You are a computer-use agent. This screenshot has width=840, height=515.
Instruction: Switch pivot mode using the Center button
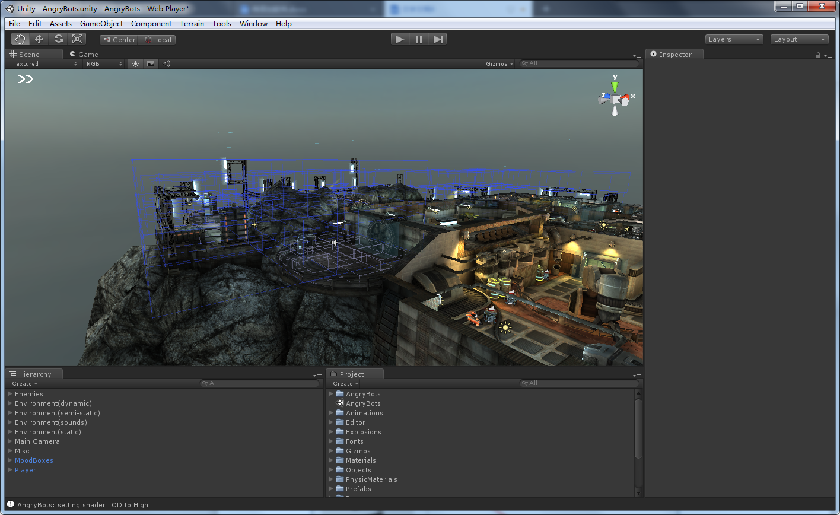tap(118, 39)
